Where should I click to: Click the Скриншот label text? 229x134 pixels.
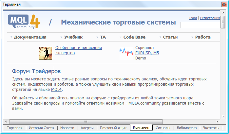(145, 48)
